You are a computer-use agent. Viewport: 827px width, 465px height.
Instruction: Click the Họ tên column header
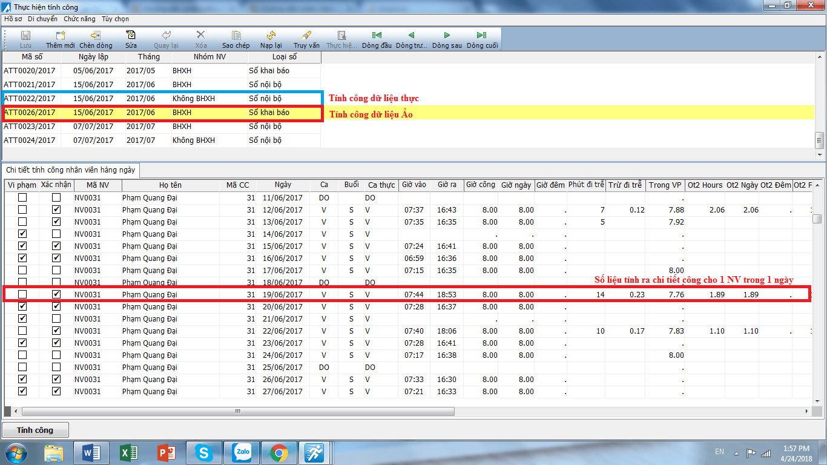click(x=171, y=185)
